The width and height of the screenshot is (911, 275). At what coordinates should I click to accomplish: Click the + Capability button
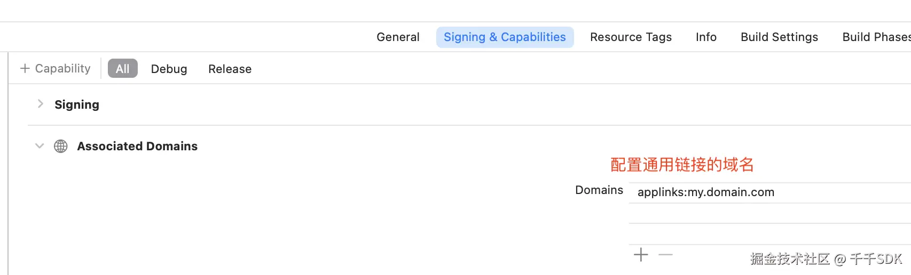tap(56, 69)
